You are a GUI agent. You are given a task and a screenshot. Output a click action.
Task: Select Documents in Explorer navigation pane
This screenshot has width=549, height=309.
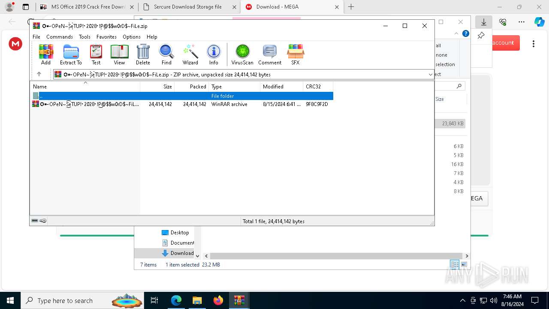178,242
